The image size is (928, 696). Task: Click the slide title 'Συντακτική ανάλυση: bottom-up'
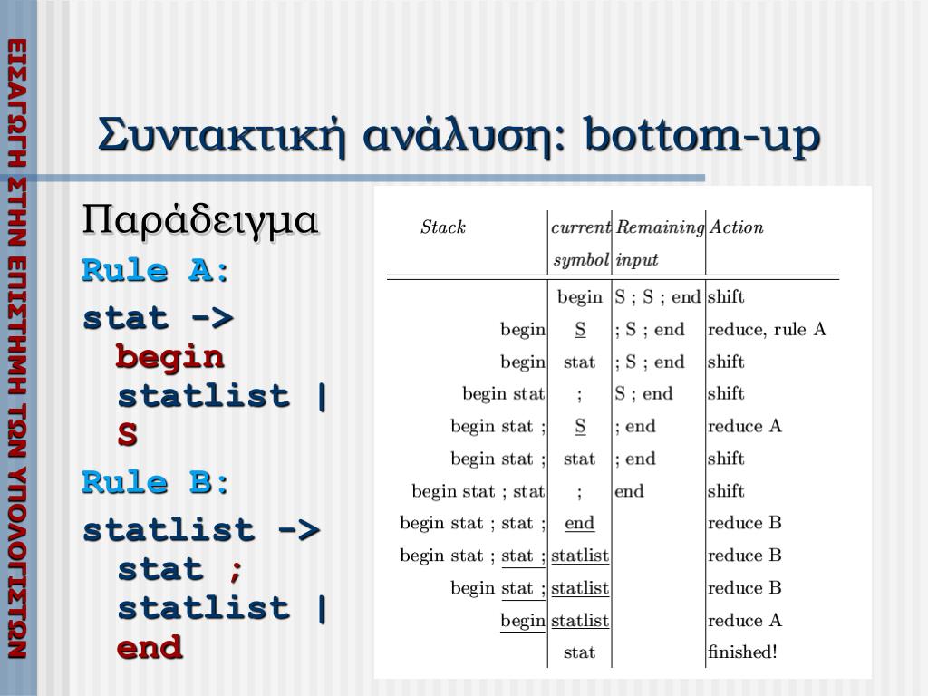click(x=459, y=137)
